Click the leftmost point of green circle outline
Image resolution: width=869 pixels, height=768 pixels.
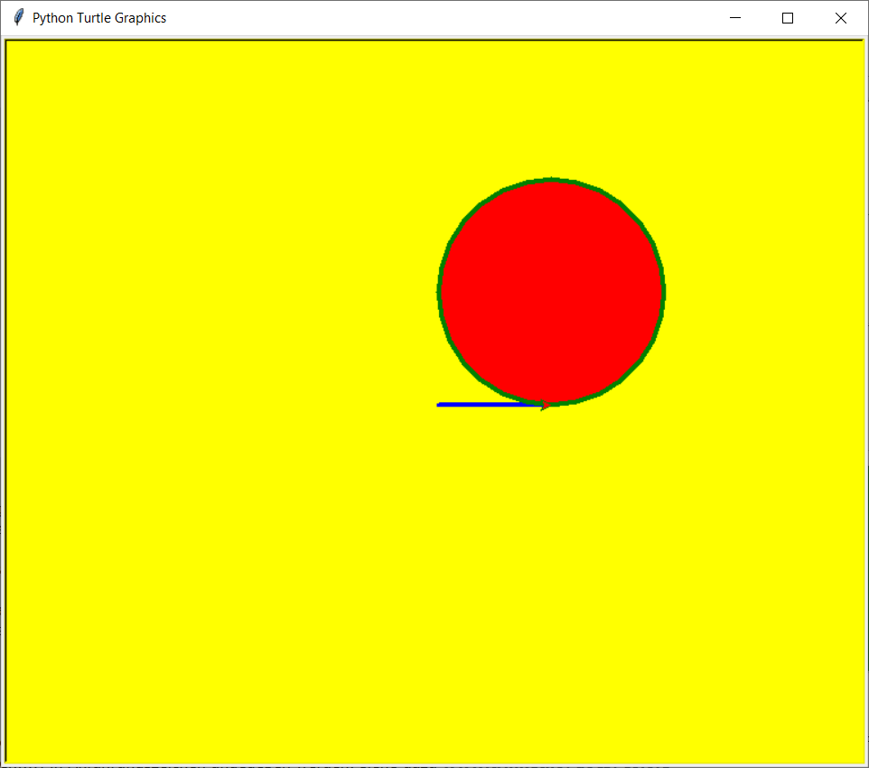(440, 291)
